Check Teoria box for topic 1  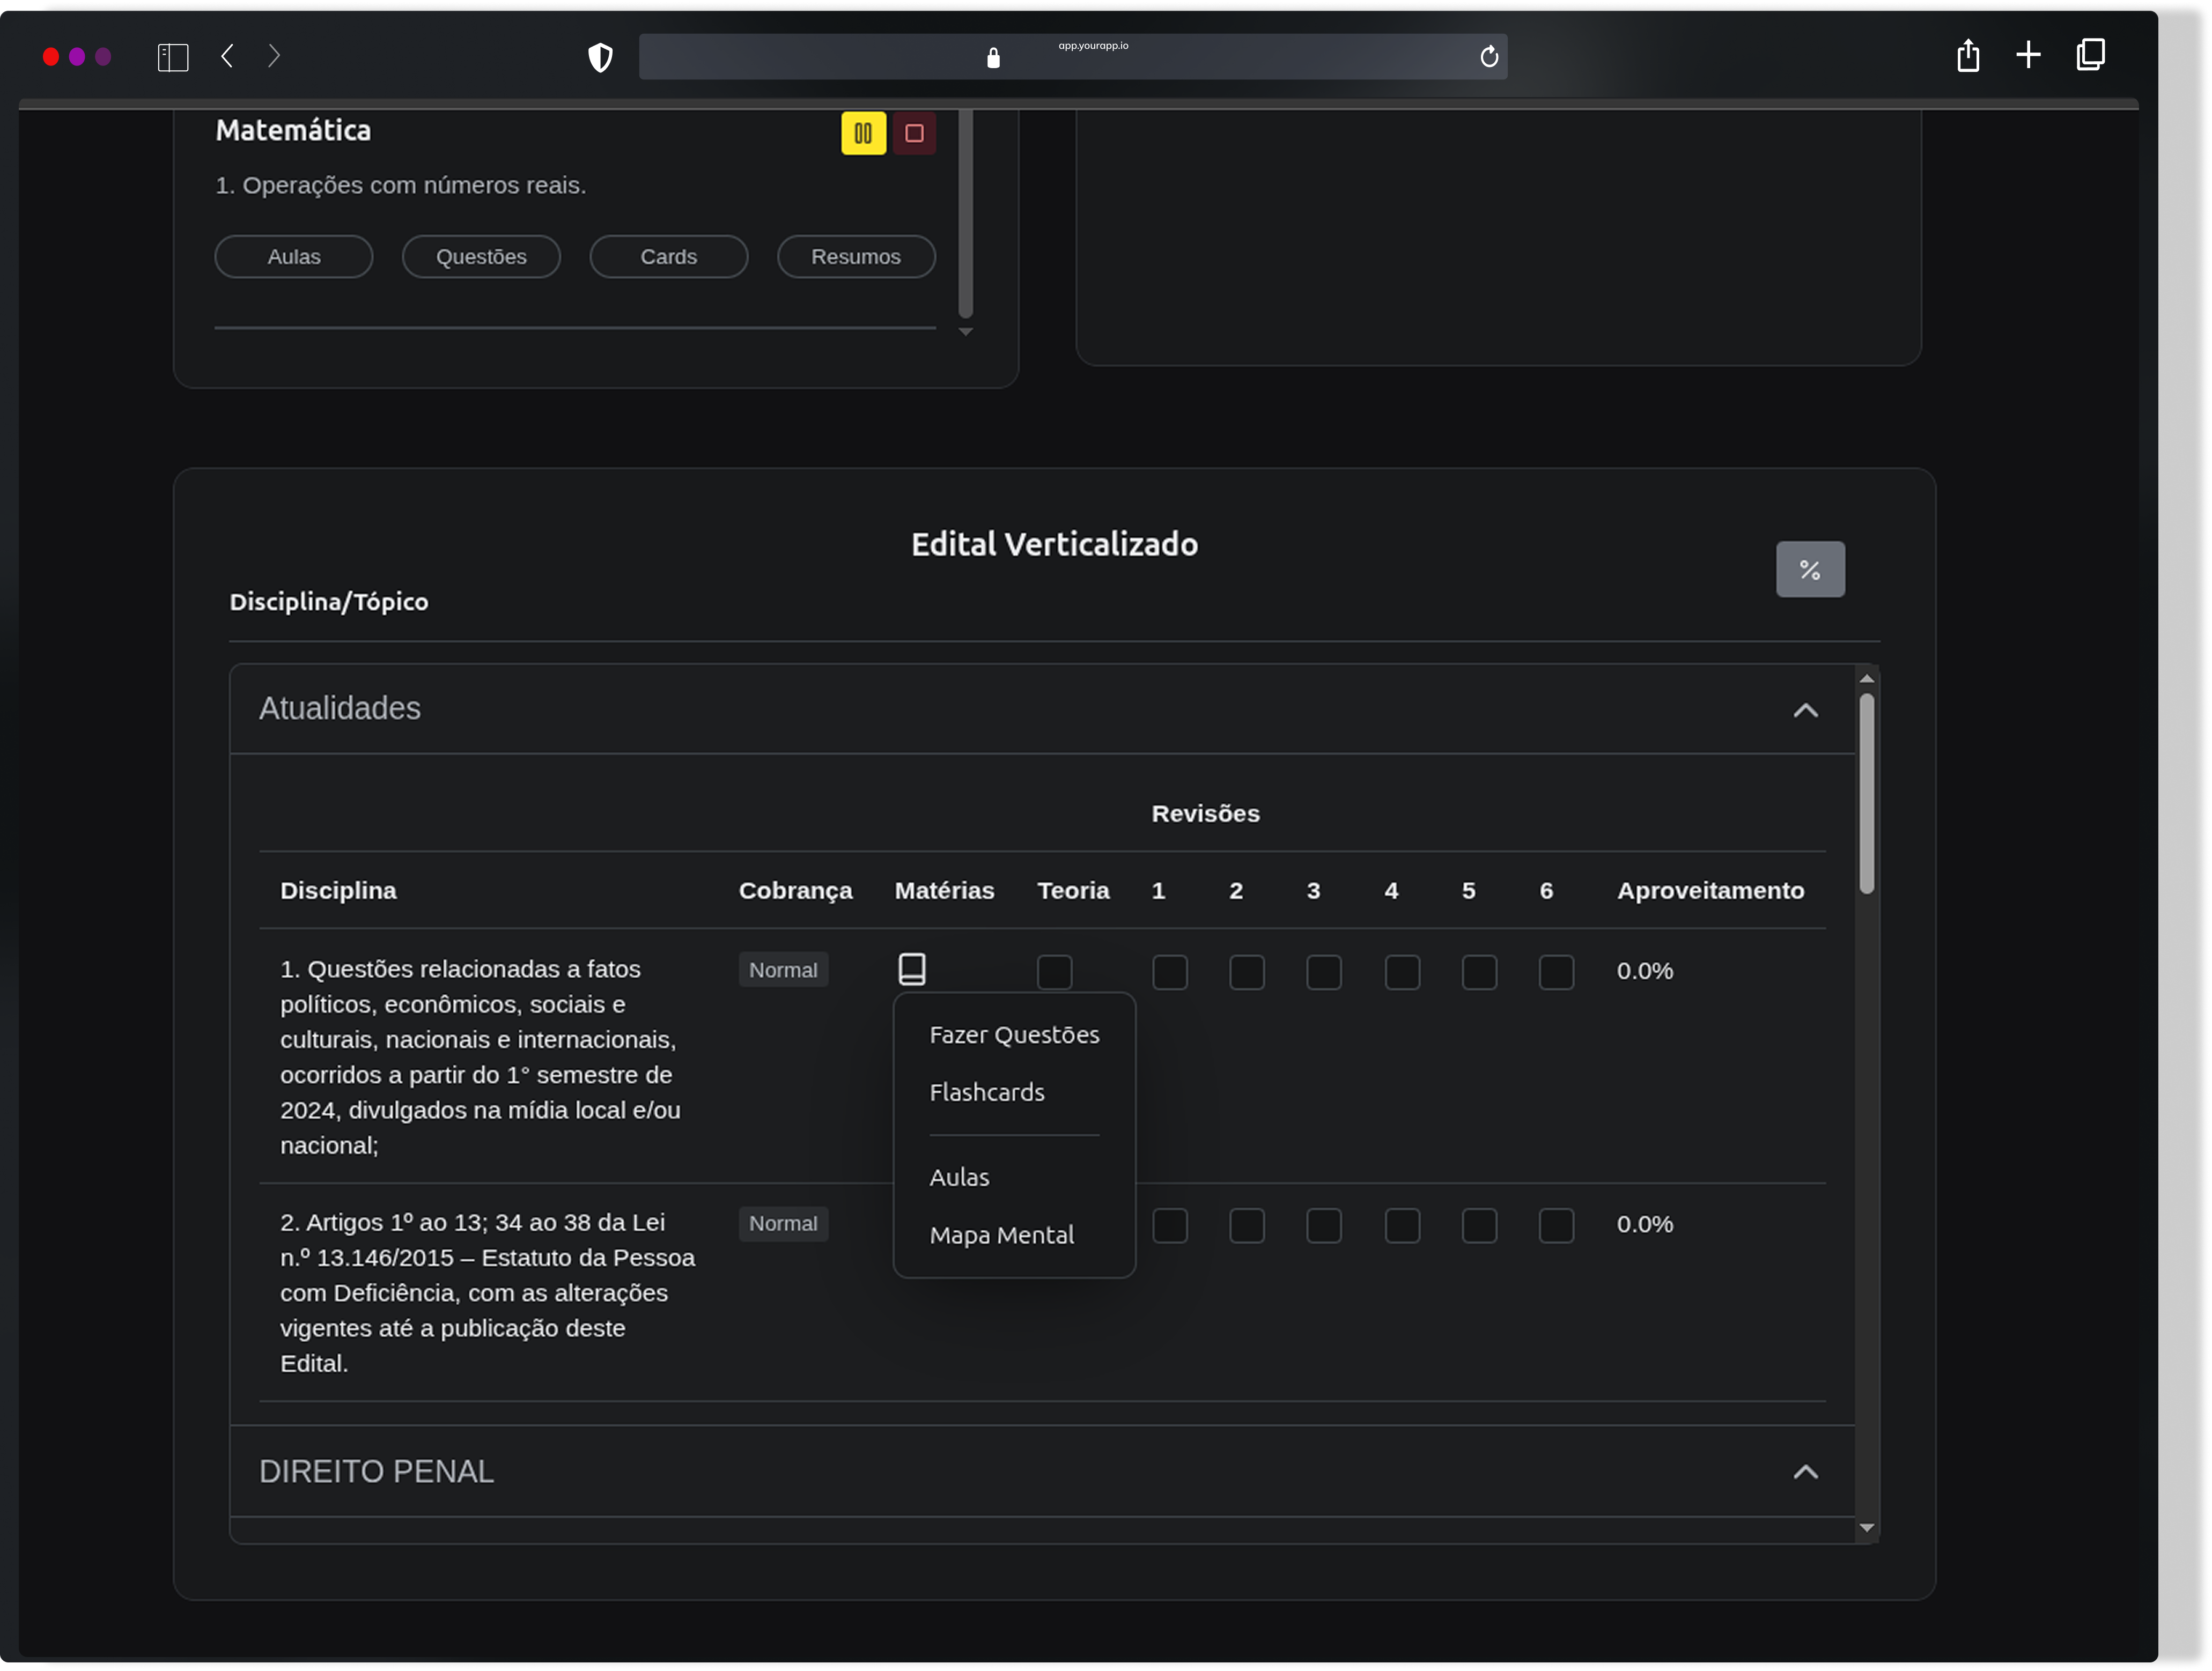point(1055,972)
